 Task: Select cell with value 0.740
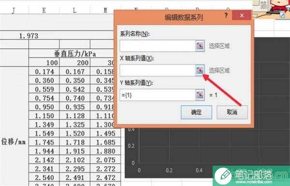pos(75,98)
